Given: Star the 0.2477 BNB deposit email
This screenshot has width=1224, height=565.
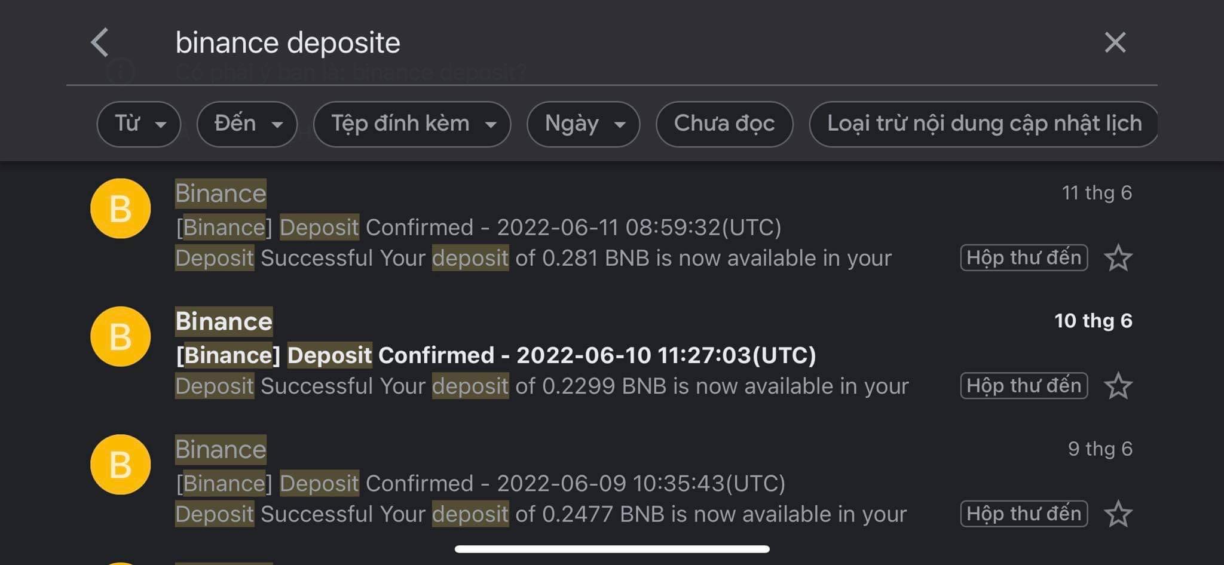Looking at the screenshot, I should 1118,514.
